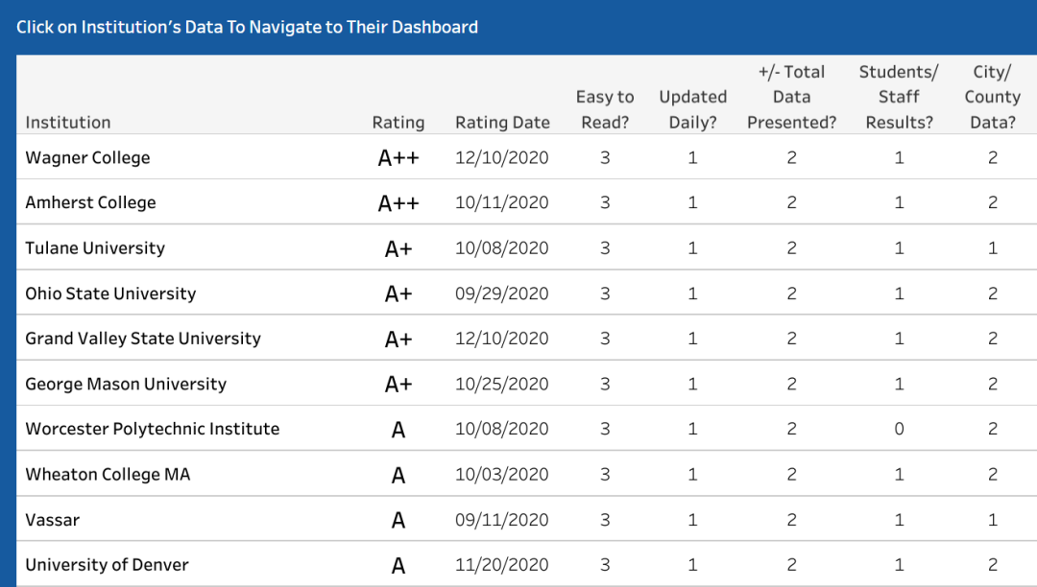Click the Rating Date column header
1037x587 pixels.
(x=502, y=123)
